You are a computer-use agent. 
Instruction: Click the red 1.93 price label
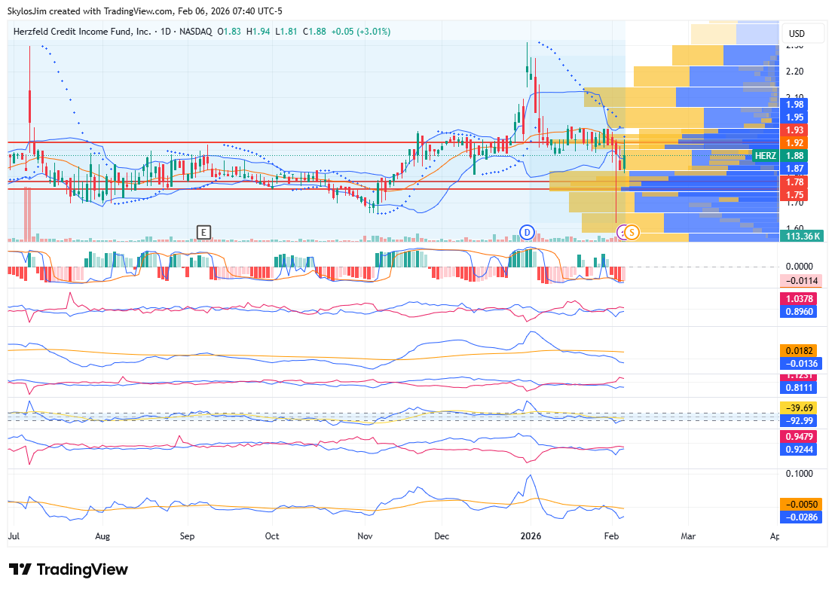click(x=794, y=130)
